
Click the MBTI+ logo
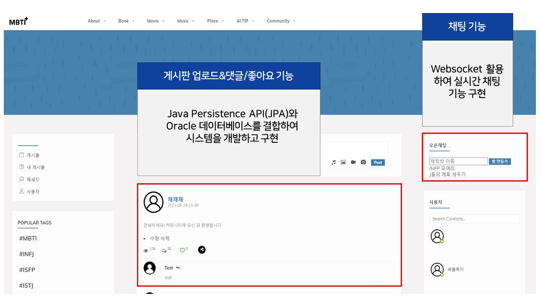click(18, 20)
